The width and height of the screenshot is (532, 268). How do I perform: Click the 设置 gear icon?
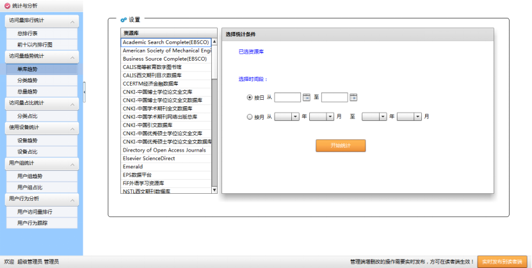click(123, 20)
